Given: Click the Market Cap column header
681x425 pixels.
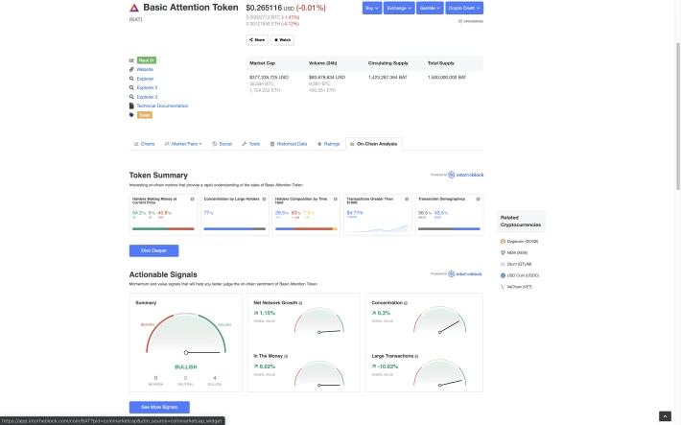Looking at the screenshot, I should pos(262,63).
